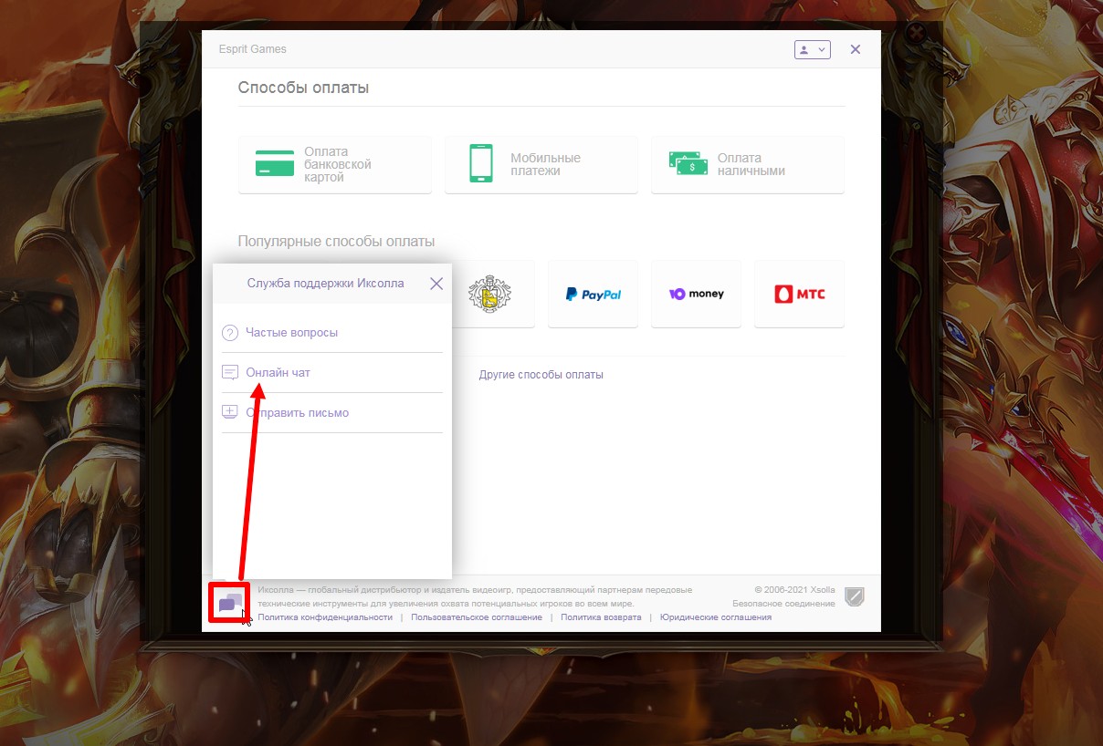Open the support chat bubble icon
1103x746 pixels.
230,603
